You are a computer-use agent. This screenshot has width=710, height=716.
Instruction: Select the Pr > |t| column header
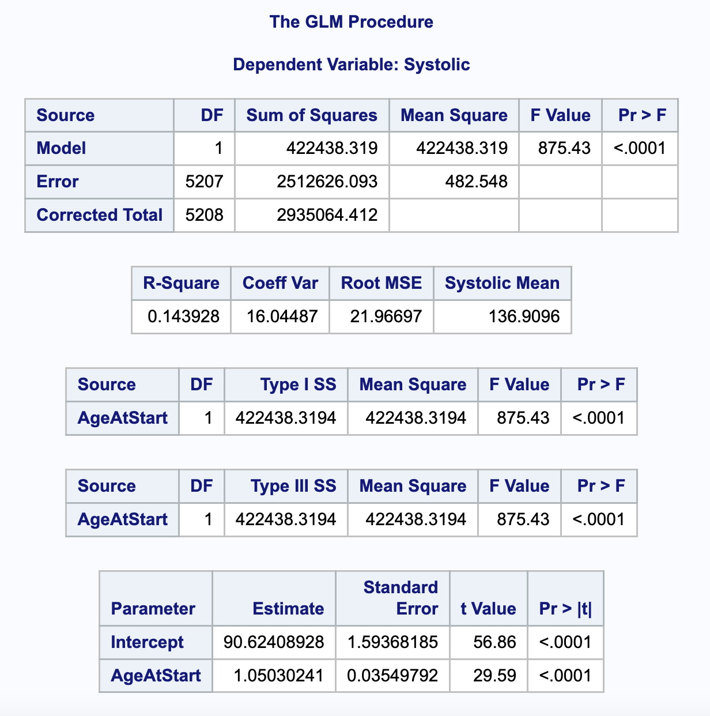coord(565,609)
